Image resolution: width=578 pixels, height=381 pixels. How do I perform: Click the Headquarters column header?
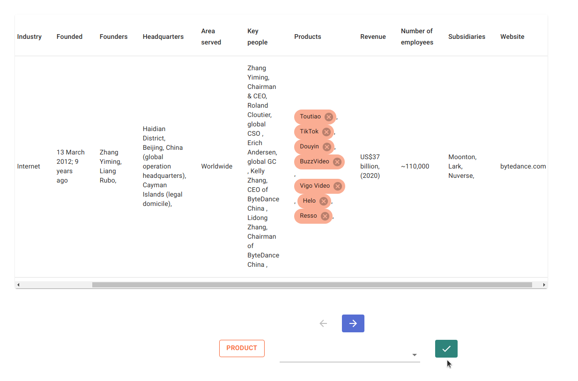click(163, 37)
